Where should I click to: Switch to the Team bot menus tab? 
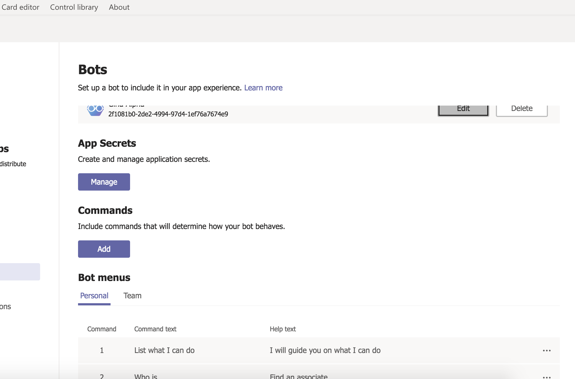[132, 296]
